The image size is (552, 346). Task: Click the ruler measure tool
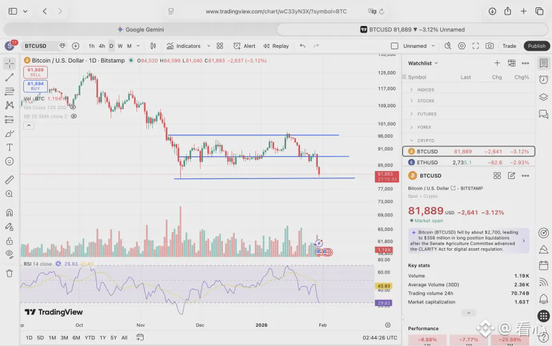coord(9,180)
